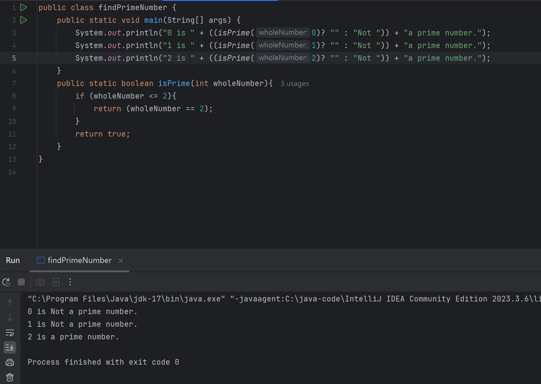
Task: Close the findPrimeNumber run tab
Action: point(120,261)
